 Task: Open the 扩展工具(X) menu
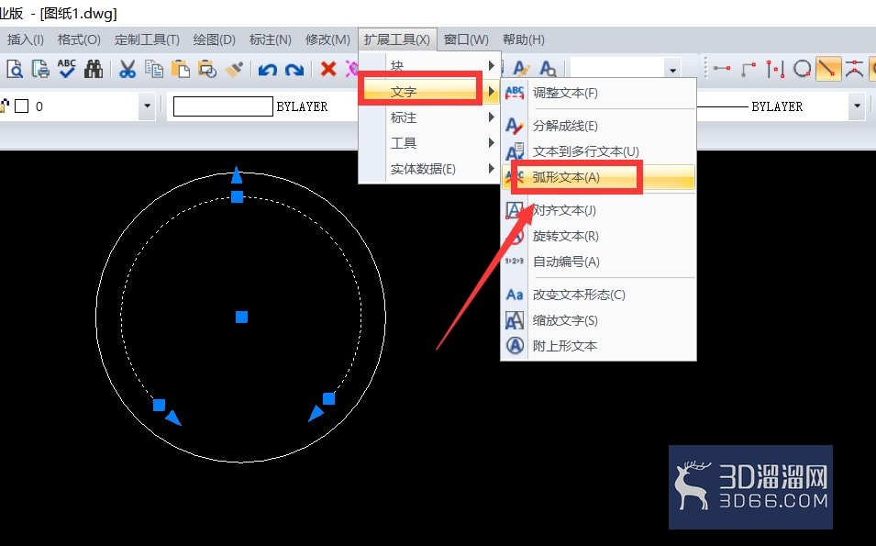click(x=397, y=39)
